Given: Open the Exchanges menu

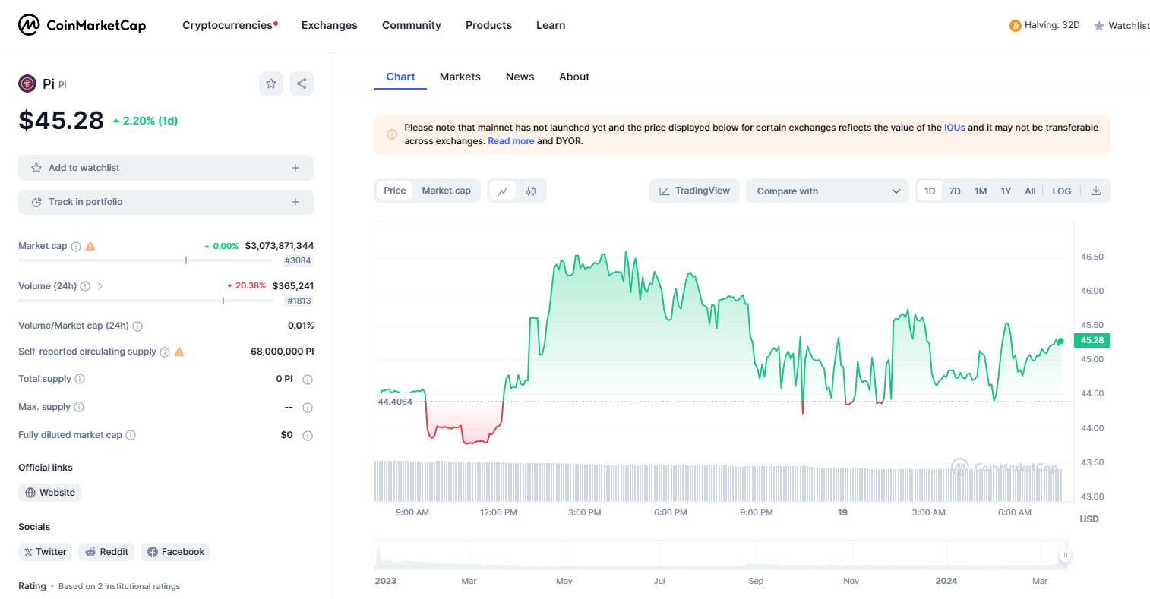Looking at the screenshot, I should [x=329, y=25].
